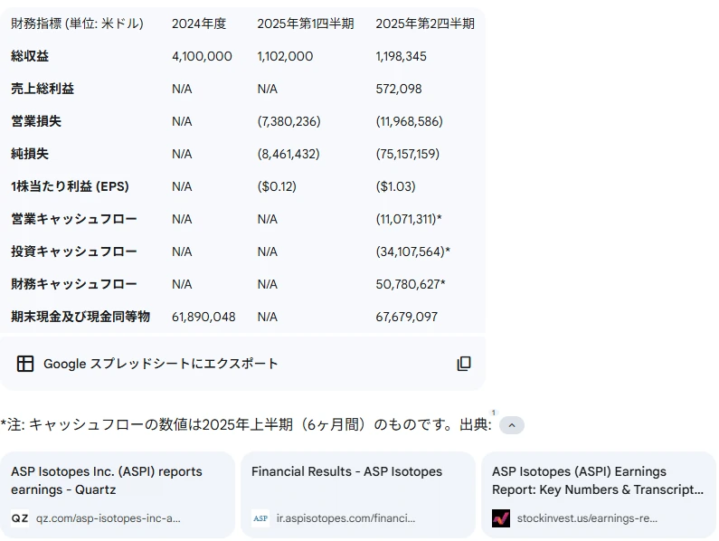Click the 純損失 row label
This screenshot has width=719, height=541.
[x=30, y=154]
